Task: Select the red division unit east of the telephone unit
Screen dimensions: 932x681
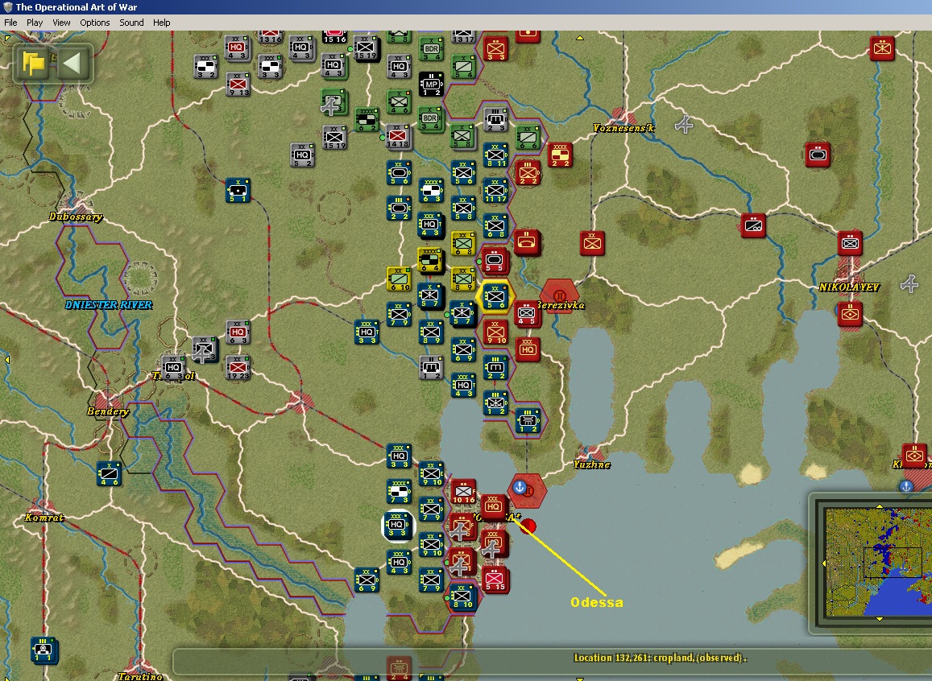Action: pyautogui.click(x=592, y=243)
